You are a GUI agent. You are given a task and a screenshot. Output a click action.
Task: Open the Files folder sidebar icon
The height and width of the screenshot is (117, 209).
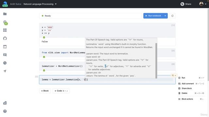tap(5, 14)
